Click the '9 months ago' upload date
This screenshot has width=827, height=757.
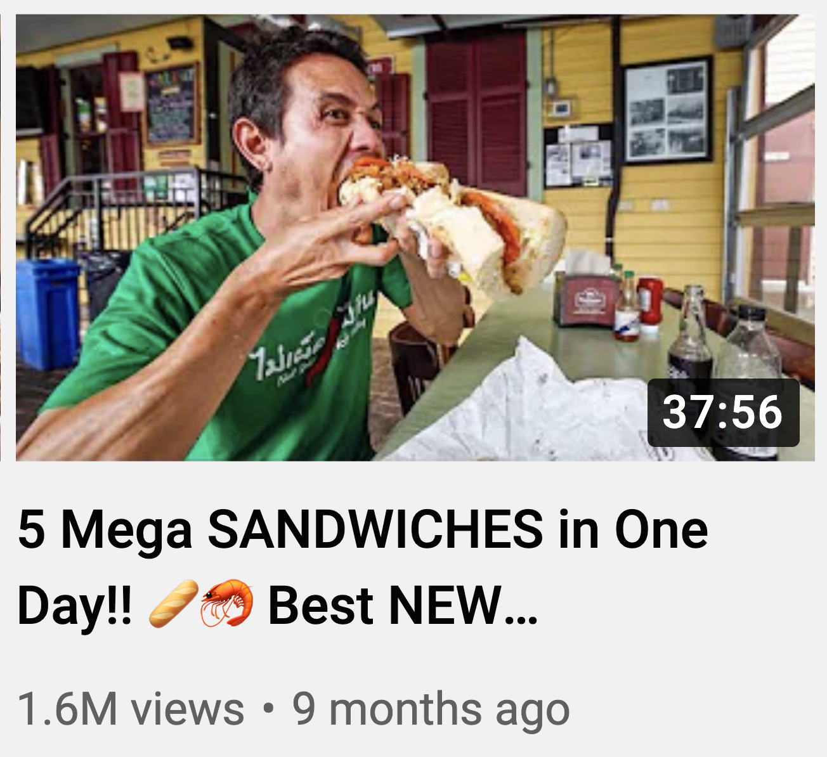pos(431,709)
